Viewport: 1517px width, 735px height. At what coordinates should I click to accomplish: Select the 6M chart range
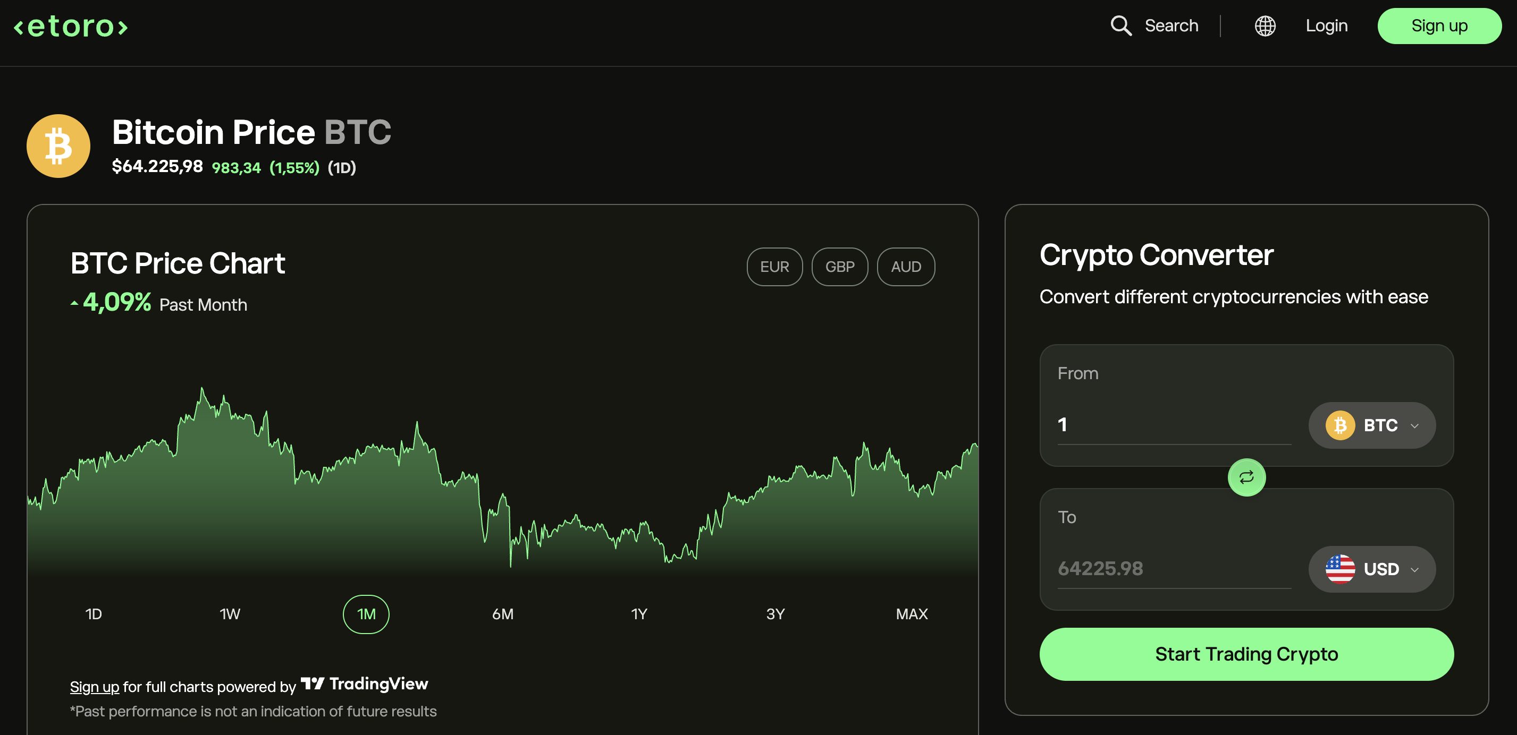click(502, 614)
